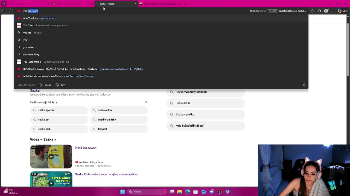Open Settings gear from the taskbar
This screenshot has width=350, height=196.
[x=227, y=192]
